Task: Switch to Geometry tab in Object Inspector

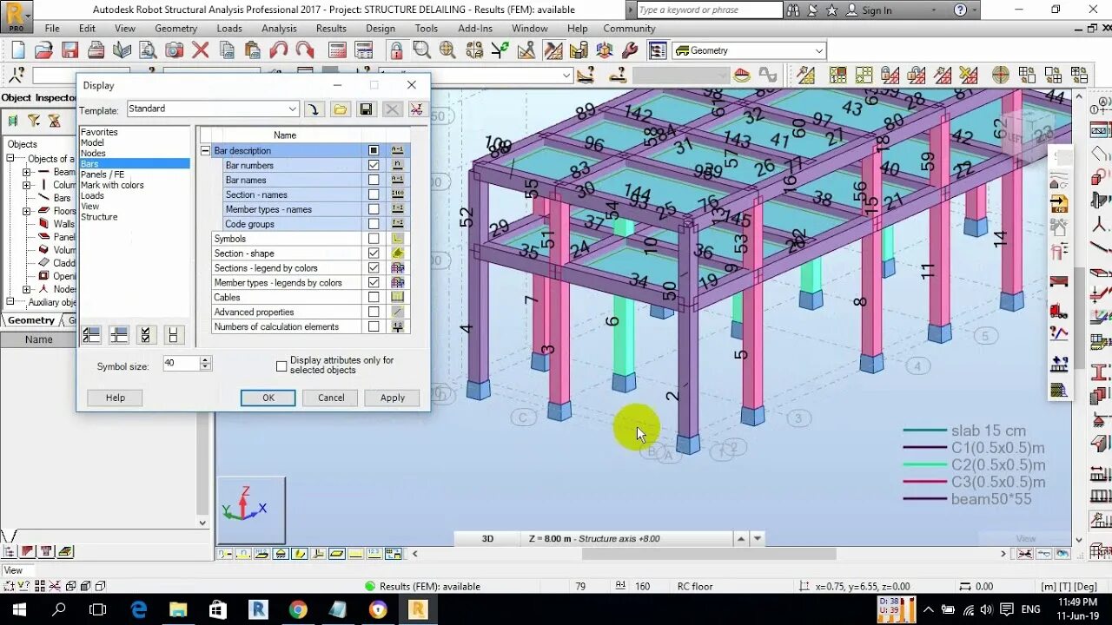Action: [30, 320]
